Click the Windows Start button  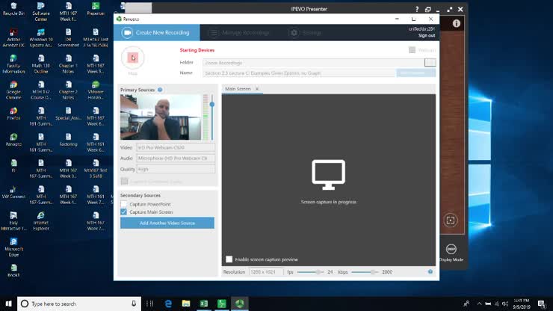(8, 304)
